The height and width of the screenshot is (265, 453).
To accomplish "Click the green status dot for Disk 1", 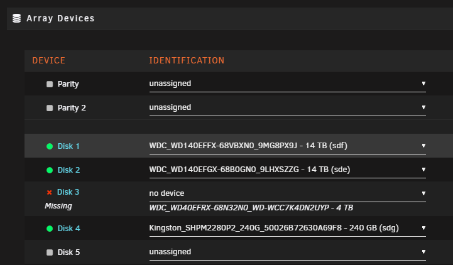I will (50, 146).
